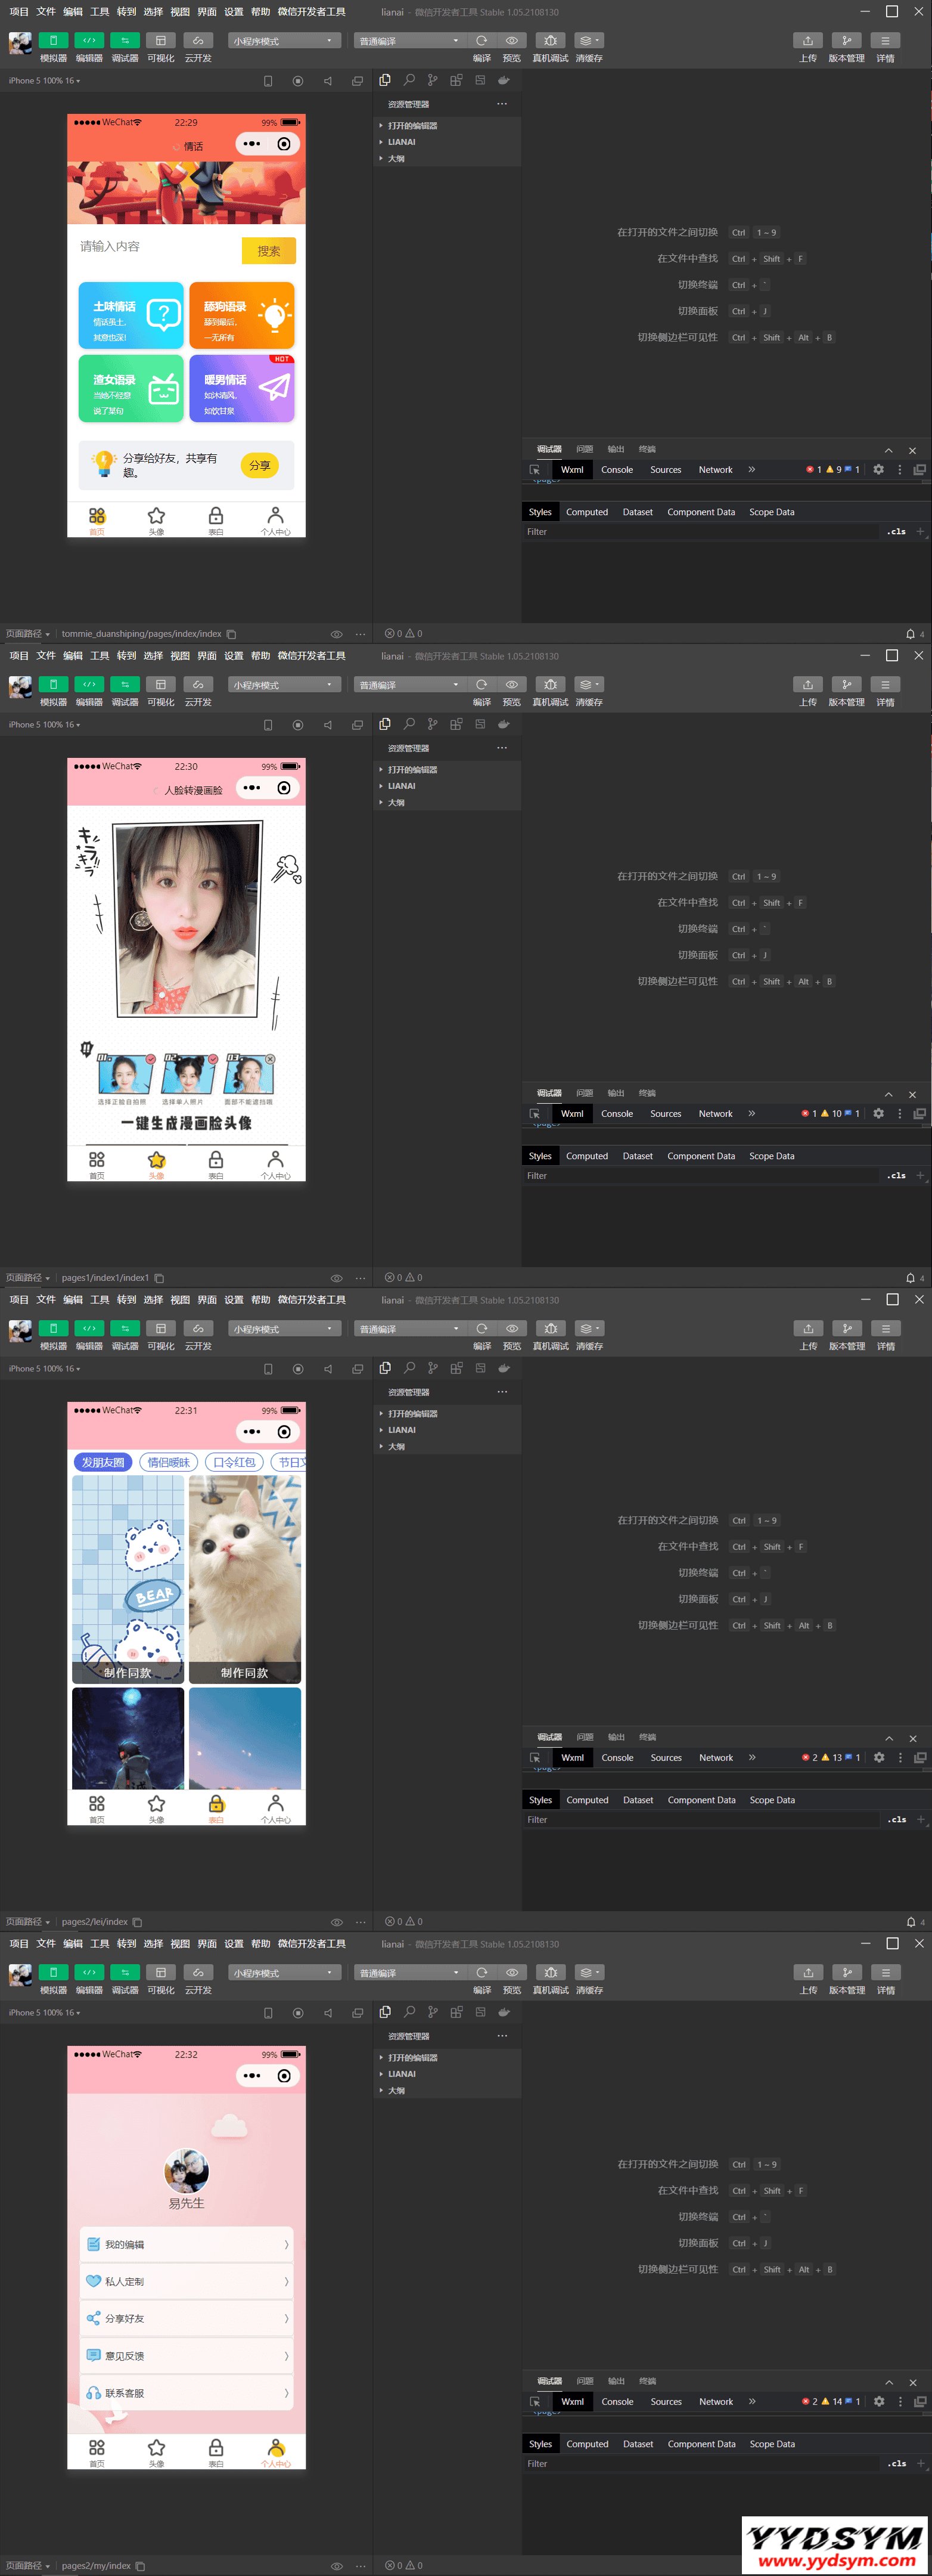Screen dimensions: 932x2576
Task: Click the notification bell in 情话 window status bar
Action: (x=910, y=634)
